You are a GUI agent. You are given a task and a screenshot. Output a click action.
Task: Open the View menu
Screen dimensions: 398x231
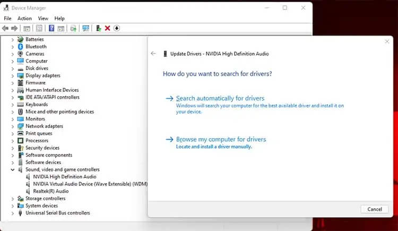[43, 18]
